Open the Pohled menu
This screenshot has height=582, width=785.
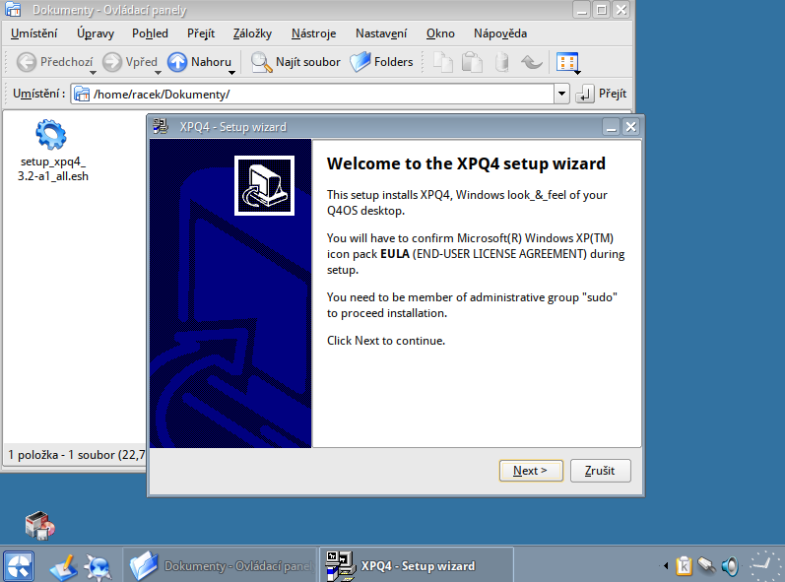150,33
